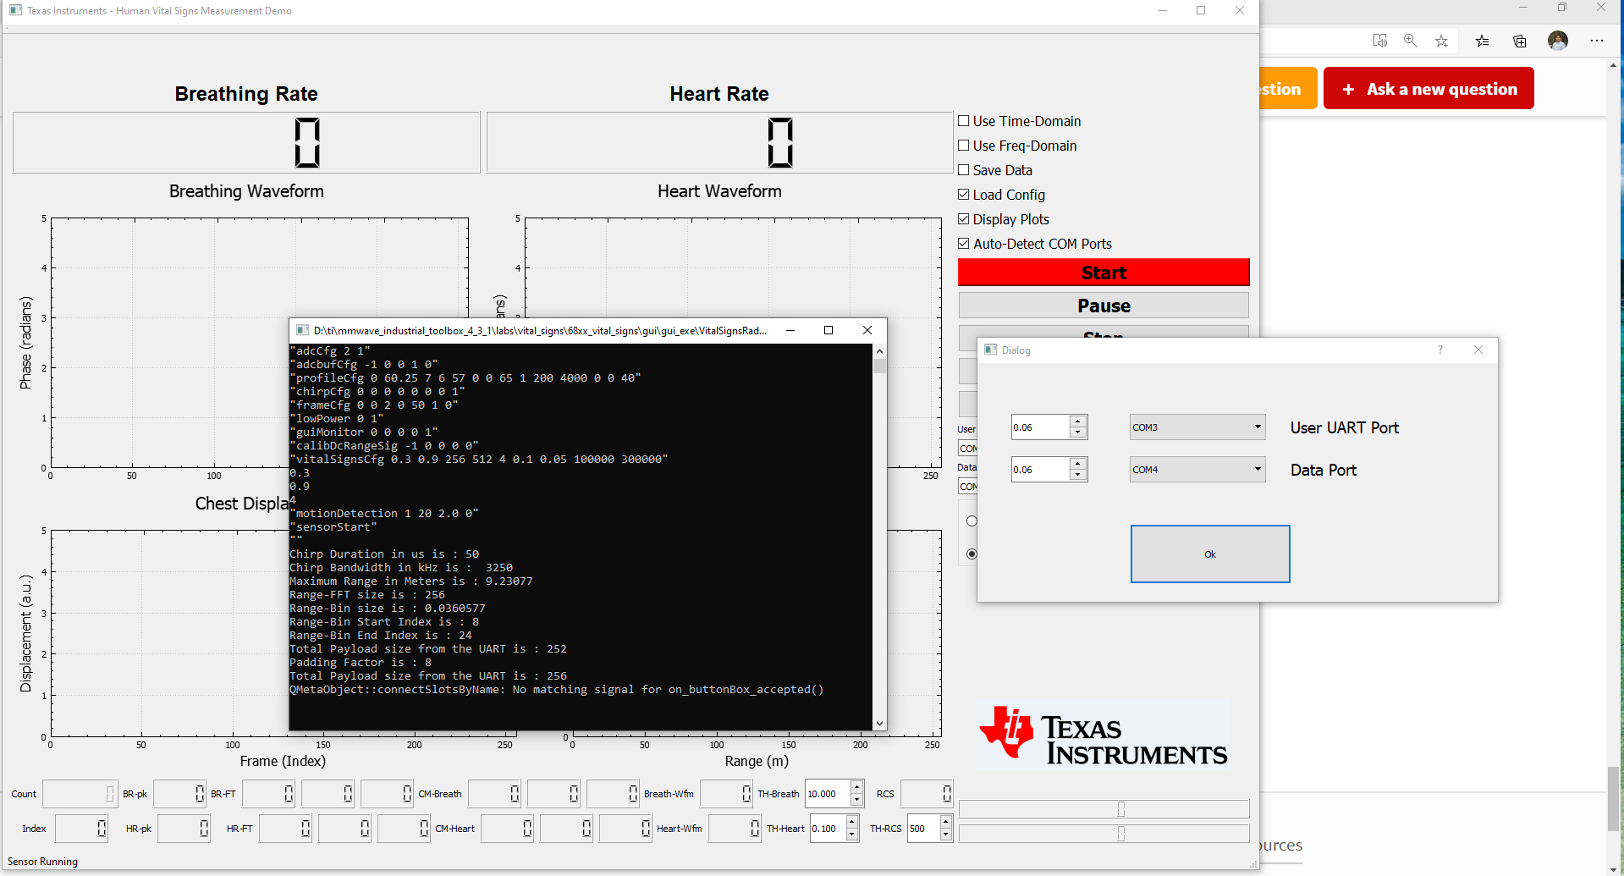
Task: Open the browser Favorites list icon
Action: (1482, 41)
